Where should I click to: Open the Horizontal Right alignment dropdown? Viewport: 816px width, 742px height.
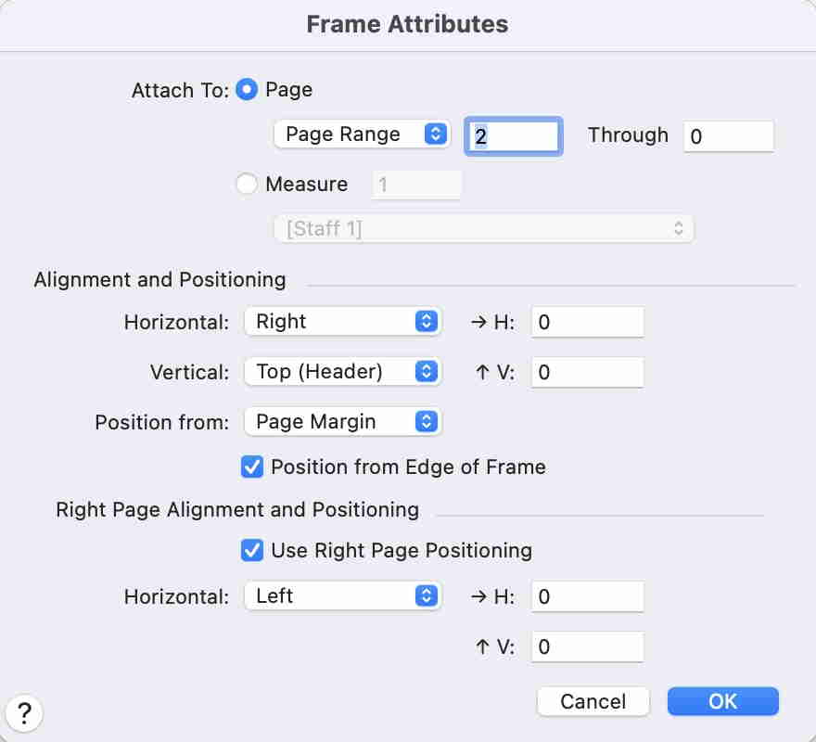coord(342,322)
